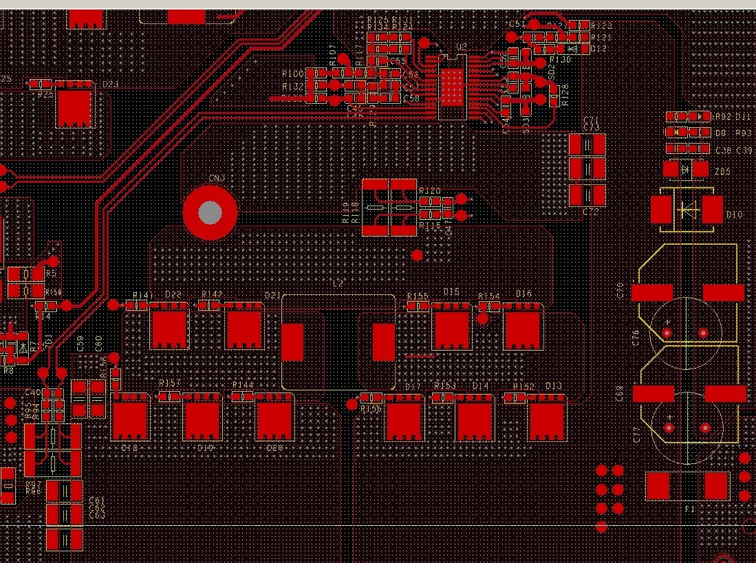Image resolution: width=756 pixels, height=563 pixels.
Task: Click the R155 designator text
Action: click(x=418, y=296)
